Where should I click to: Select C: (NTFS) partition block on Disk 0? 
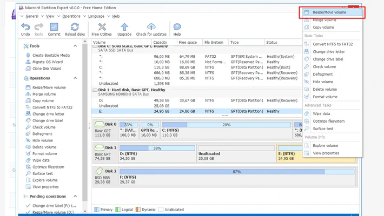tap(226, 130)
